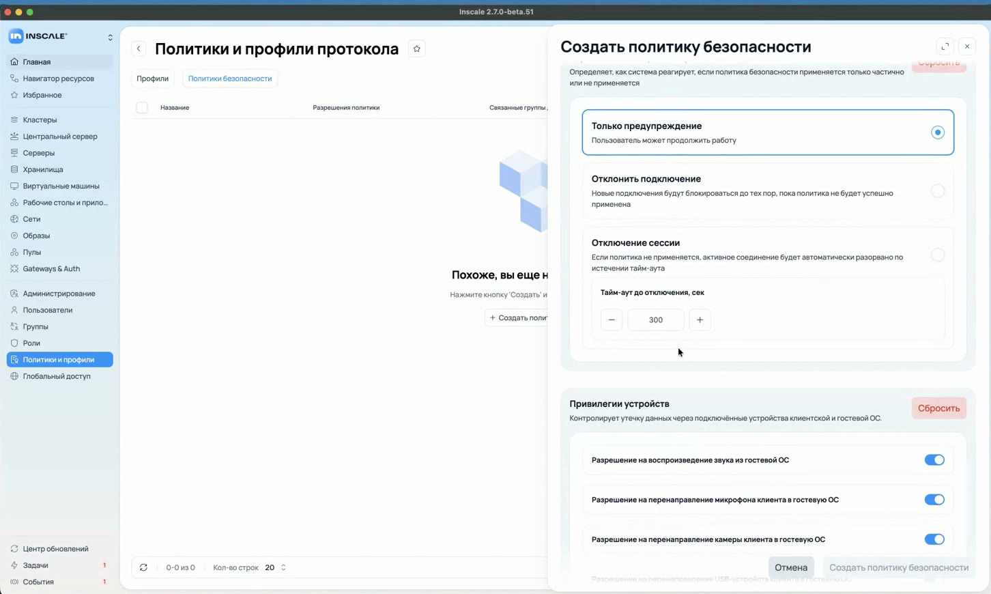
Task: Click Создать политику безопасности submit button
Action: tap(899, 567)
